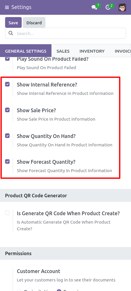Switch to the Sales tab
Viewport: 131px width, 291px height.
(63, 51)
